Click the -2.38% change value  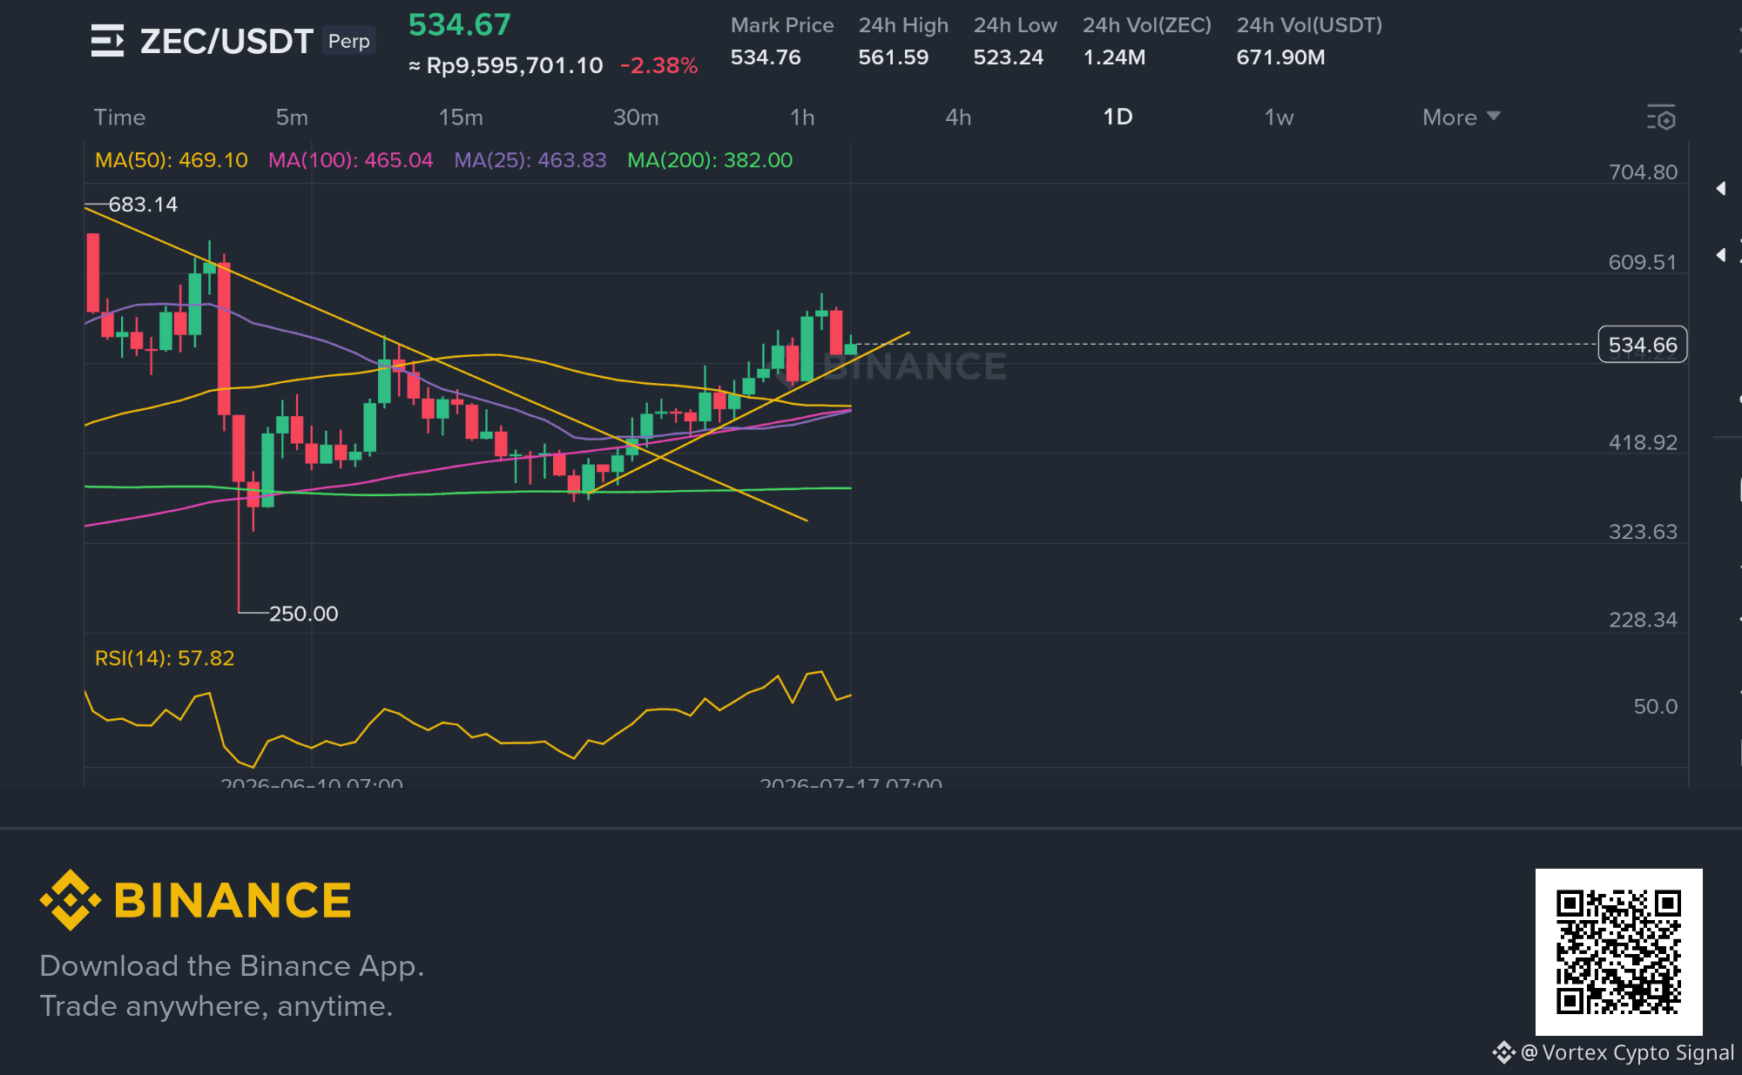658,65
